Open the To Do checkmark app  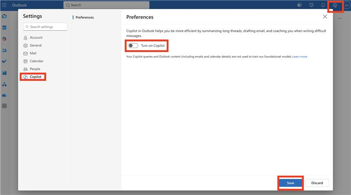tap(4, 61)
